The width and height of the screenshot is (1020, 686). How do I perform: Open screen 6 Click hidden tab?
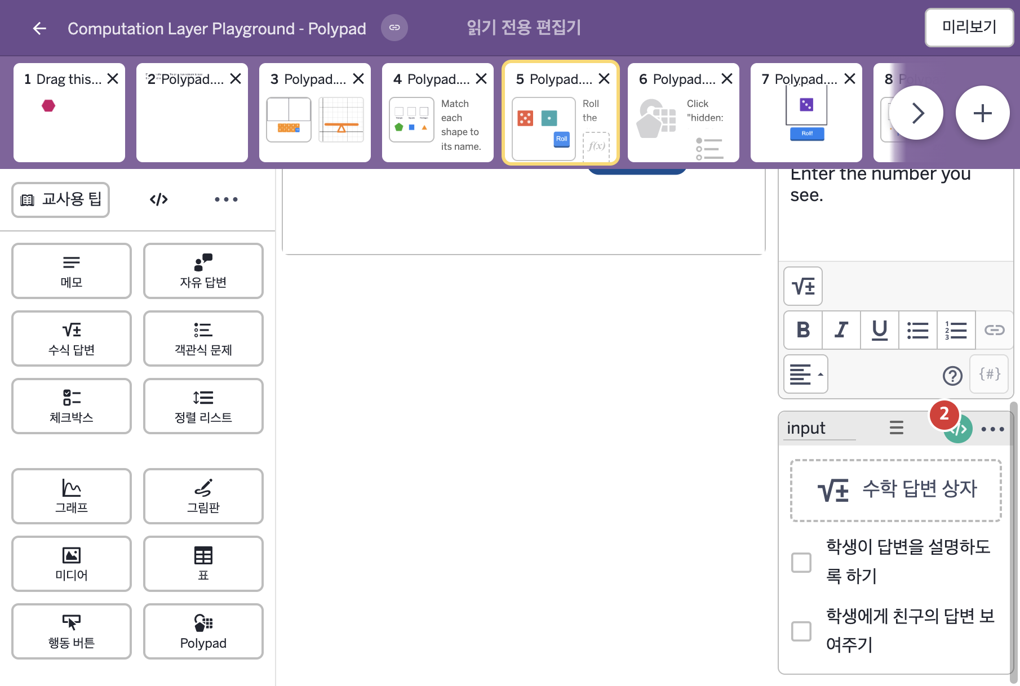pos(684,113)
